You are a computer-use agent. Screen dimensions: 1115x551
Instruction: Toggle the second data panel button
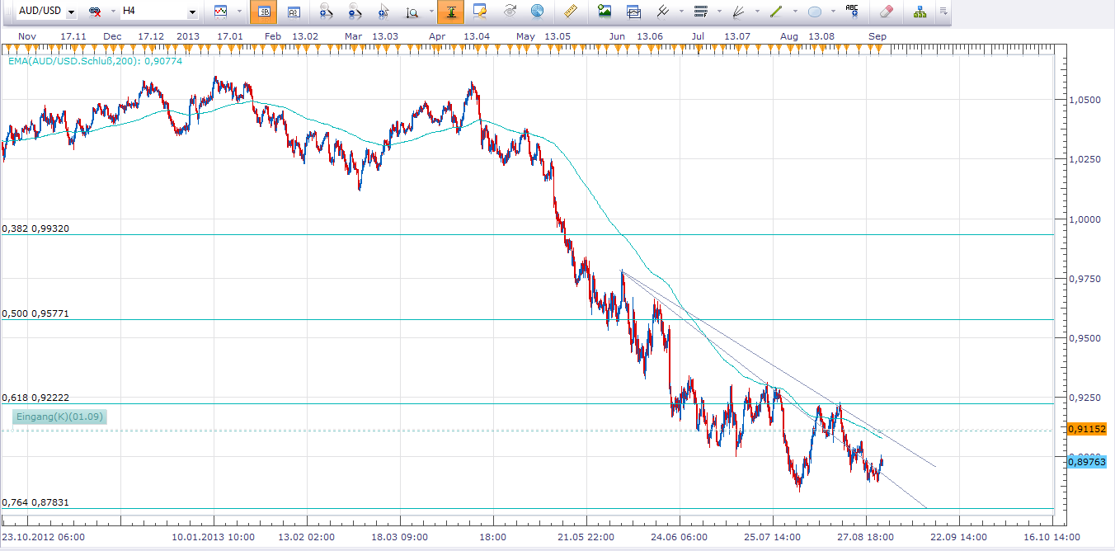tap(294, 12)
